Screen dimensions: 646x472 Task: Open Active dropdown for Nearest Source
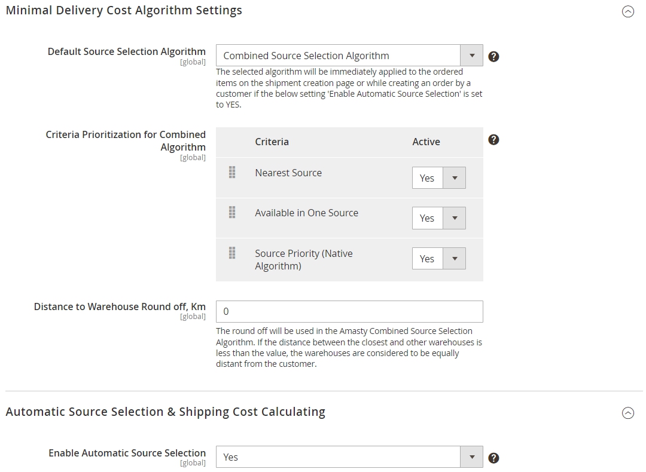pos(439,178)
